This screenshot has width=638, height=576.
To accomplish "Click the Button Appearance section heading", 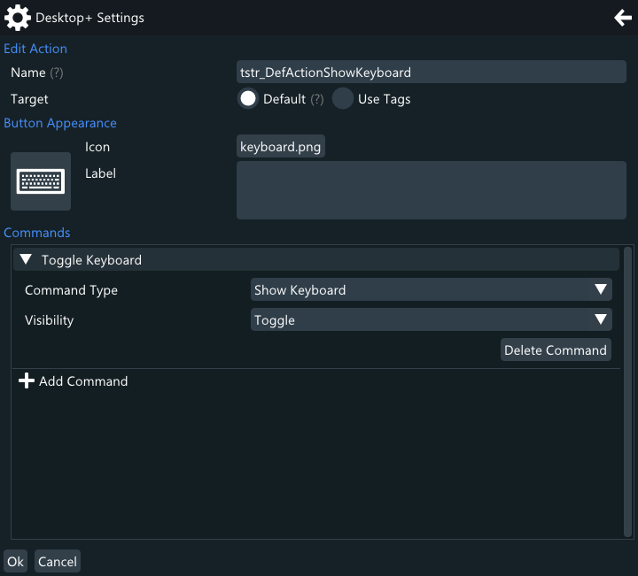I will point(60,123).
